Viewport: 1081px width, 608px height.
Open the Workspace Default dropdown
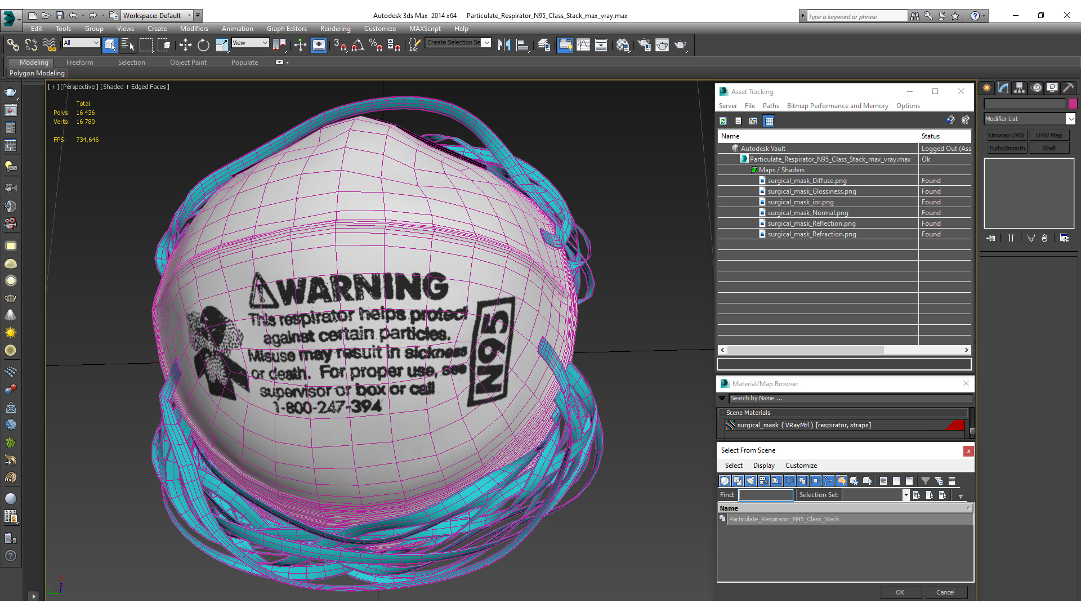pos(157,16)
